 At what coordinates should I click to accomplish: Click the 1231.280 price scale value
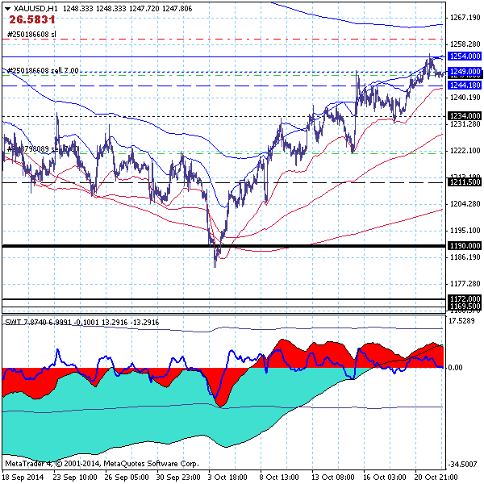pos(465,124)
